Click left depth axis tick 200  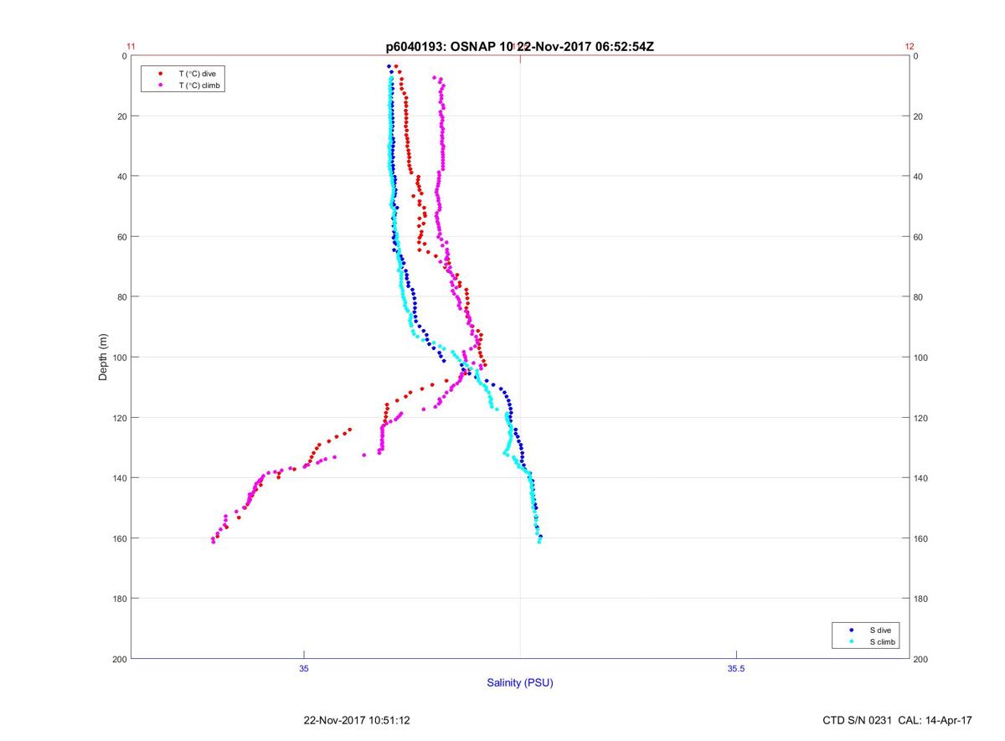coord(120,659)
